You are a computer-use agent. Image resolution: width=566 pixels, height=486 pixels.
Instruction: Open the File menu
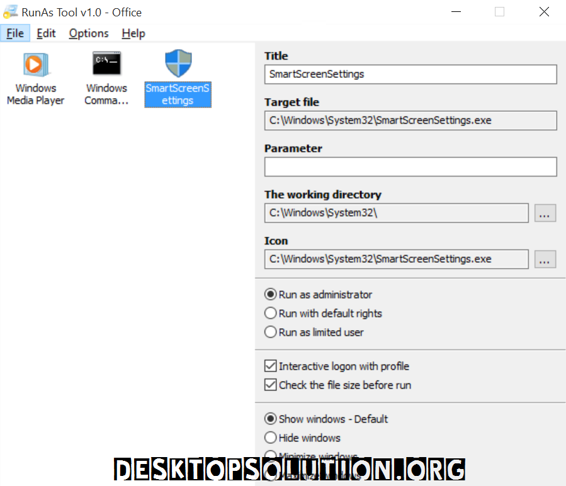click(15, 33)
